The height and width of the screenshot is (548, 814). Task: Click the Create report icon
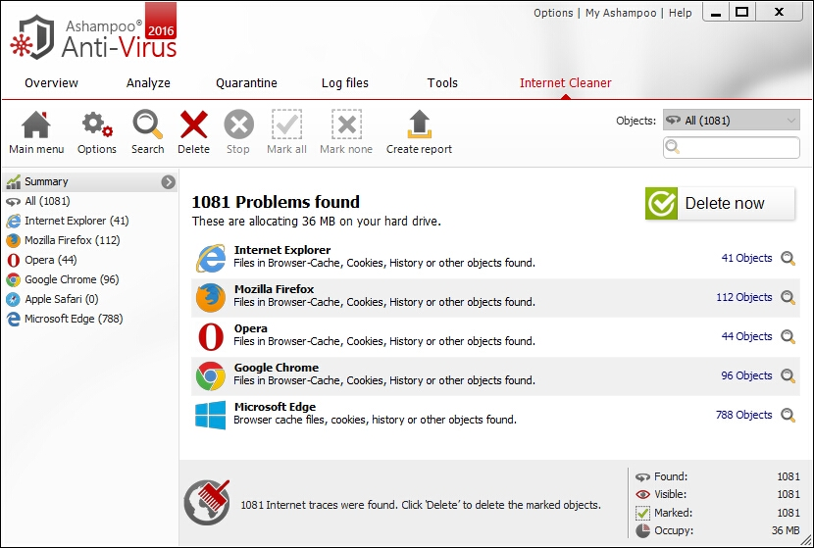click(419, 125)
